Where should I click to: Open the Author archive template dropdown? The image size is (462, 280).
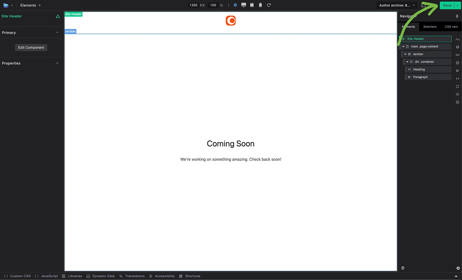point(397,5)
